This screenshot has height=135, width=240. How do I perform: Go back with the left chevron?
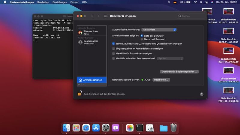[x=92, y=16]
